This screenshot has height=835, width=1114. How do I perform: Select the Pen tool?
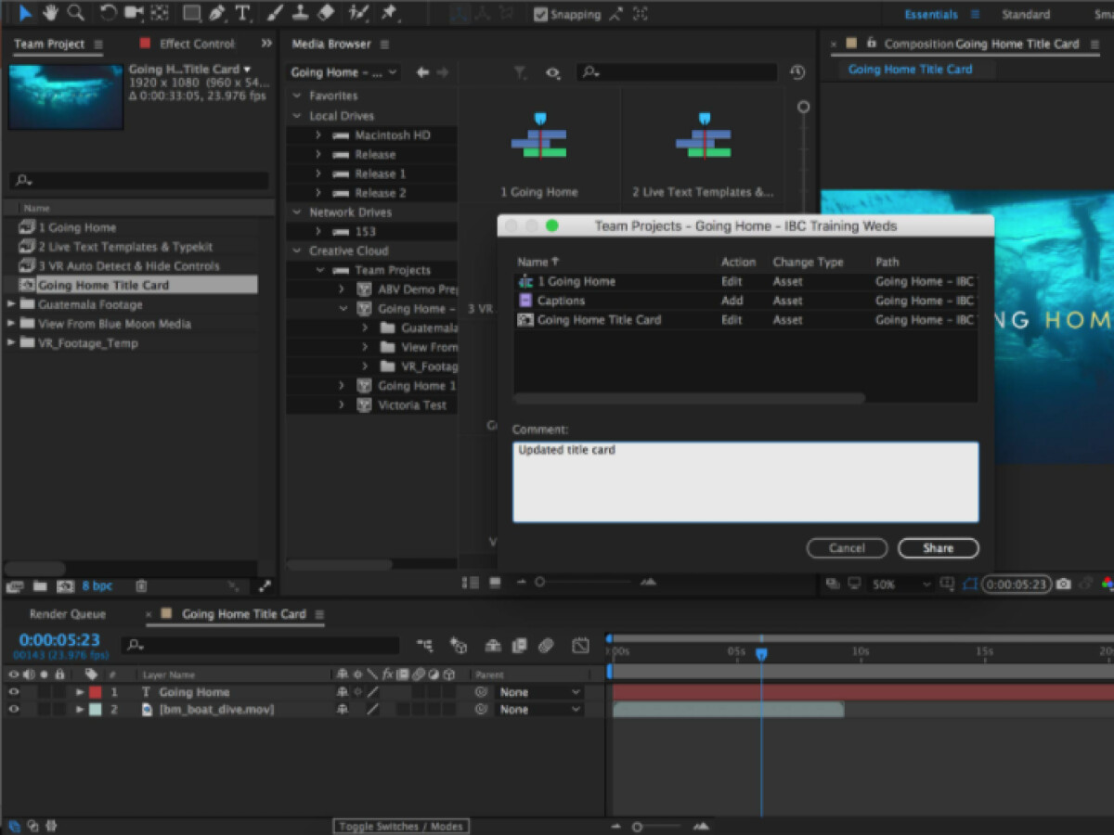(217, 13)
